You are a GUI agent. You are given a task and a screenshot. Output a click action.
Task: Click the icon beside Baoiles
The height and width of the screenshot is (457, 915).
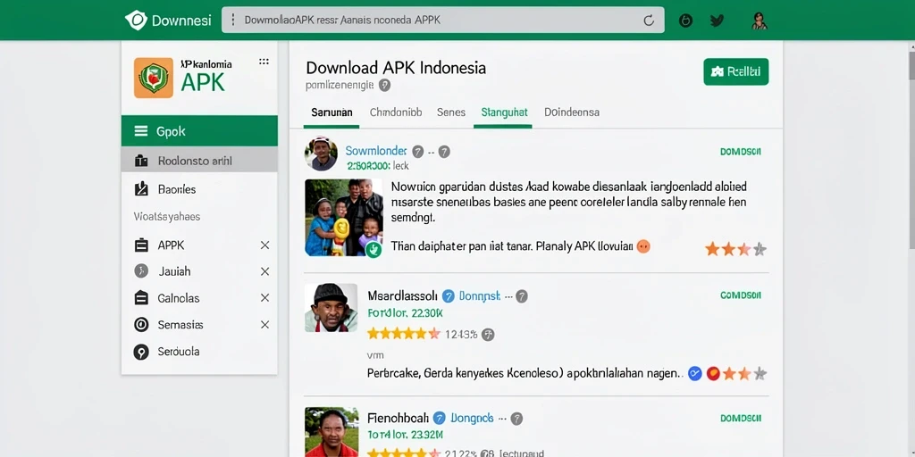pos(141,189)
